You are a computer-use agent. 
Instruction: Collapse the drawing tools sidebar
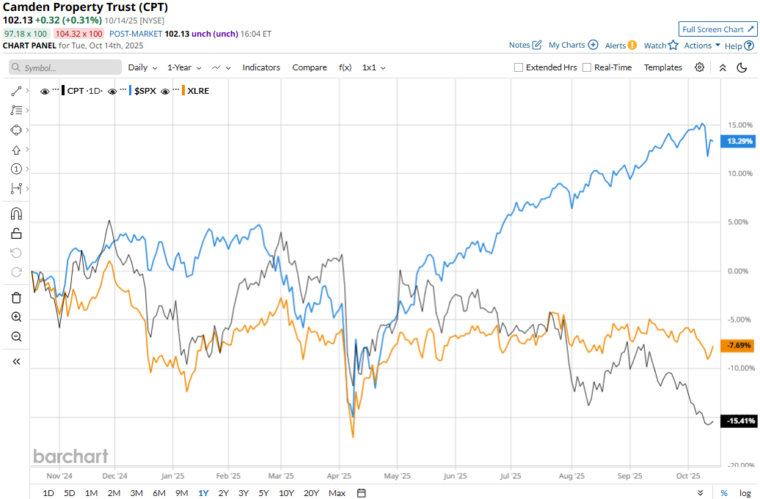click(x=16, y=361)
